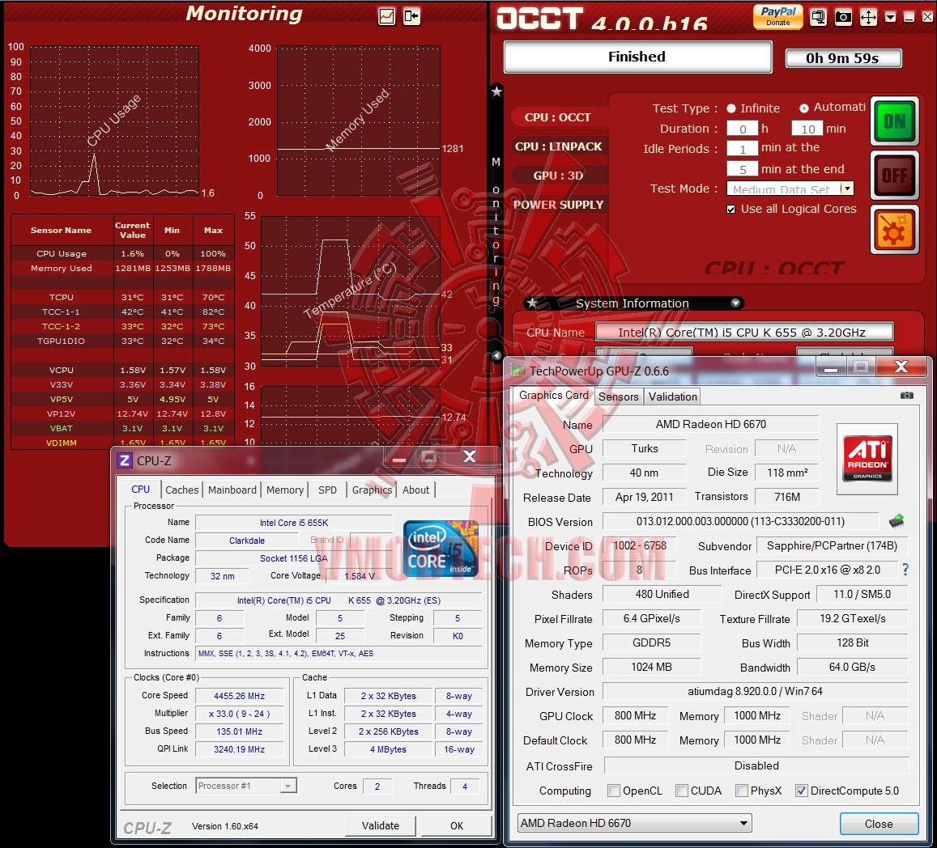Click the Bus Interface question mark icon
Viewport: 937px width, 848px height.
pos(905,570)
